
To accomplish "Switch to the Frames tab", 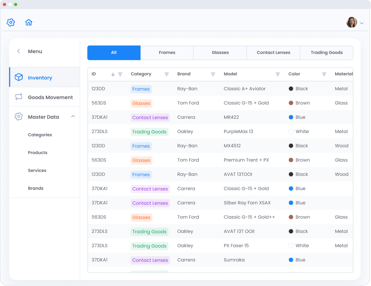I will pos(167,53).
